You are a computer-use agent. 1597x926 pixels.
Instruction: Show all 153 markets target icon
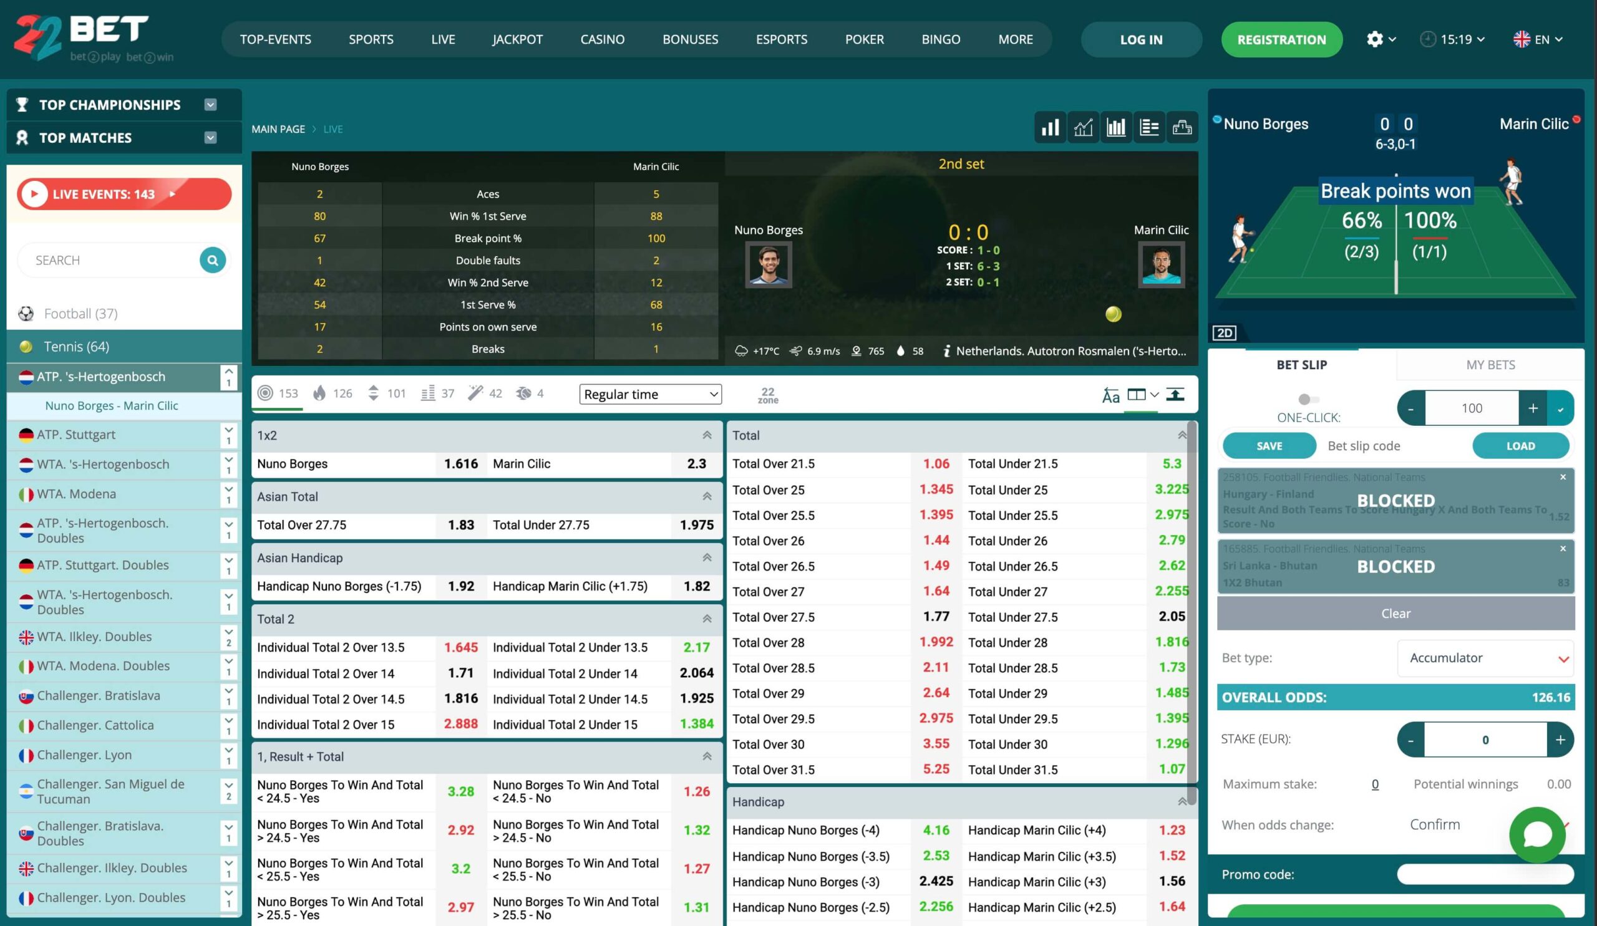[x=266, y=393]
